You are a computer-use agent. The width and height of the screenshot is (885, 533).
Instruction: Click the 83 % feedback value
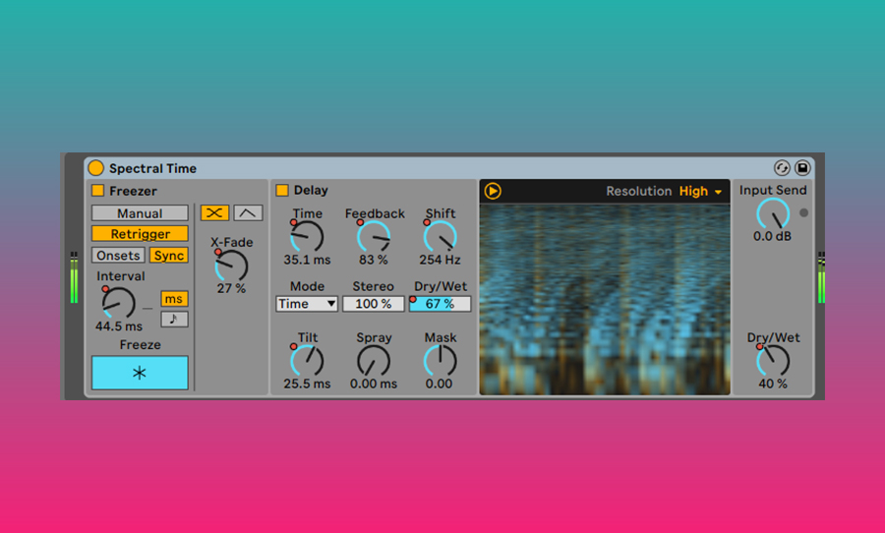click(374, 260)
